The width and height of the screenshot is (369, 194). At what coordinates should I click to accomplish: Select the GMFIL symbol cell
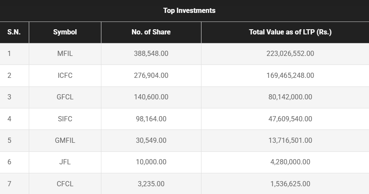(65, 141)
